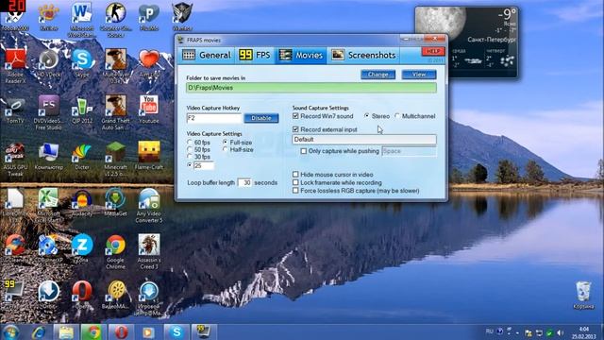Enable Only capture while pushing
The width and height of the screenshot is (604, 340).
click(x=304, y=151)
